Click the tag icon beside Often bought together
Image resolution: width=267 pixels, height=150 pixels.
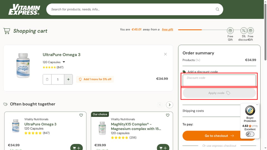click(6, 104)
